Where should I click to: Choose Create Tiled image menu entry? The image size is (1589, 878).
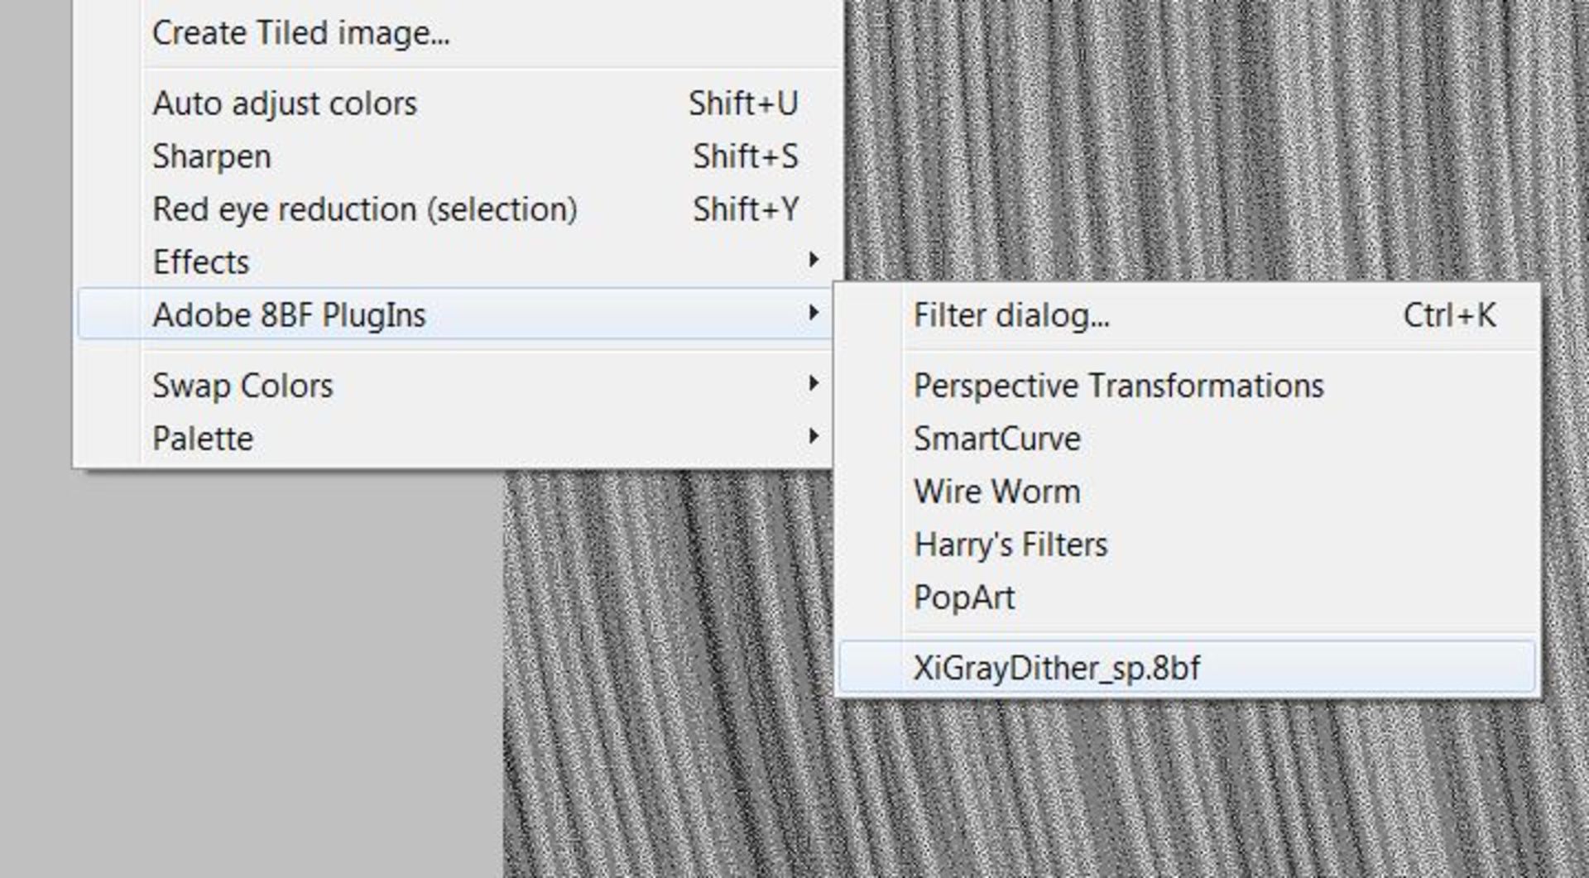point(301,34)
